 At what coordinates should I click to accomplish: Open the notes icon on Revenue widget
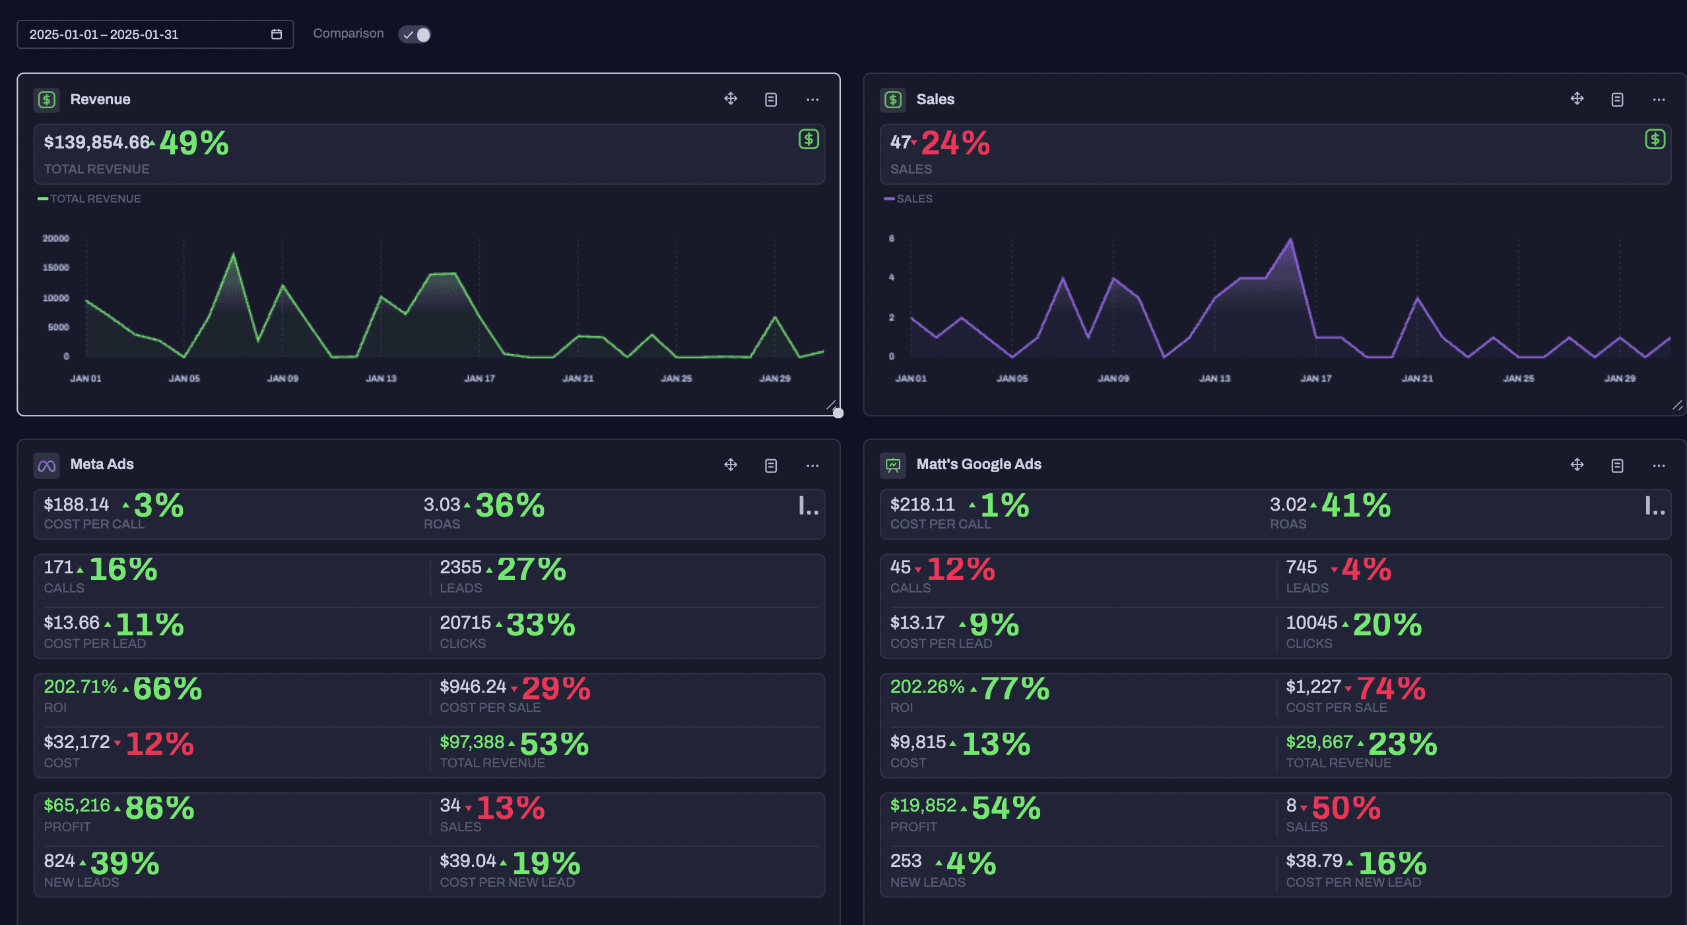click(x=770, y=100)
